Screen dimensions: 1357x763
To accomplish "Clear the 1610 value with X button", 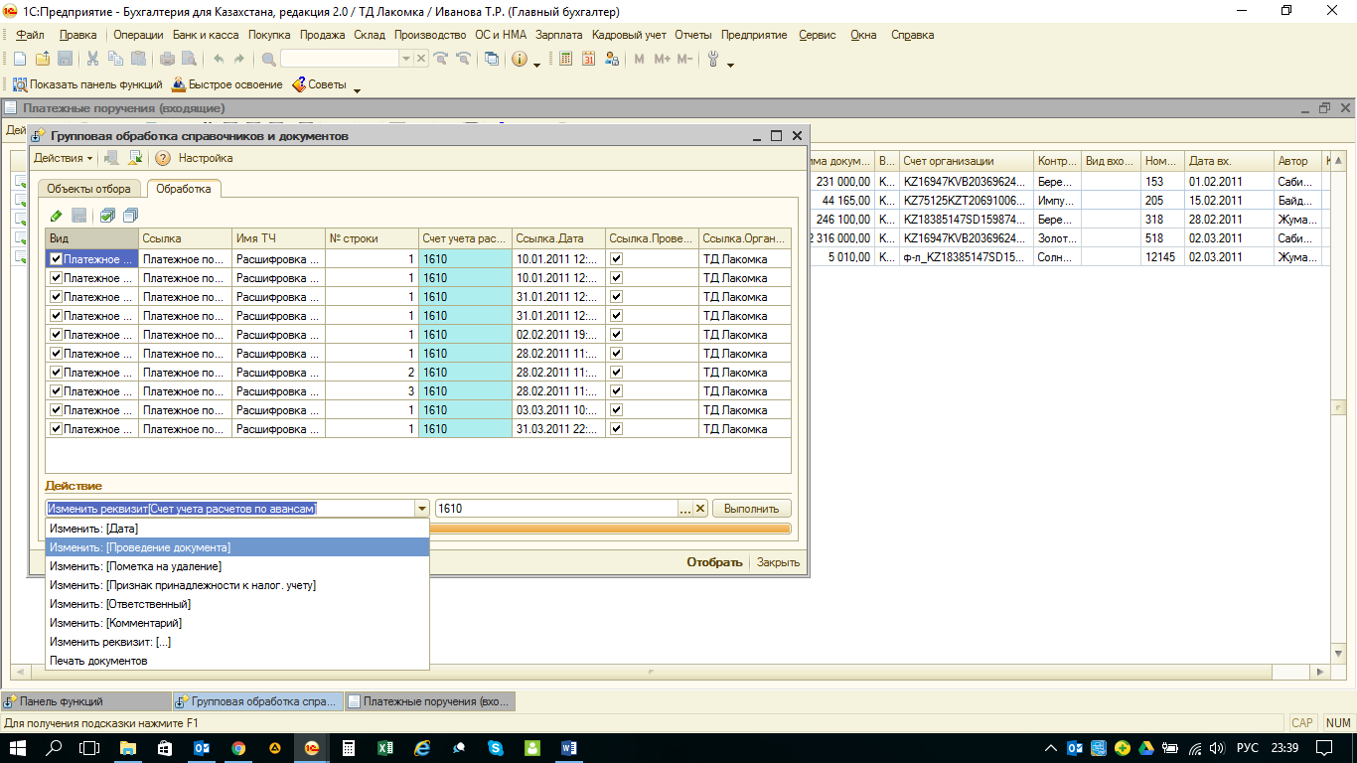I will [700, 509].
